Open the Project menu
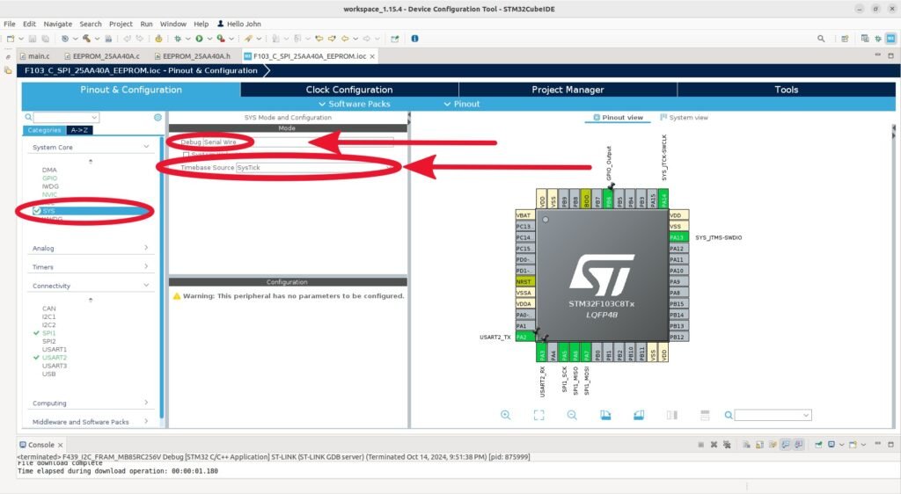Viewport: 901px width, 494px height. 121,24
